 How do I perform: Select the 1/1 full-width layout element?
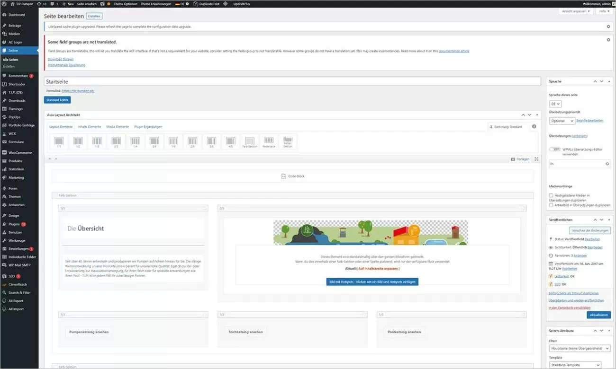point(59,141)
